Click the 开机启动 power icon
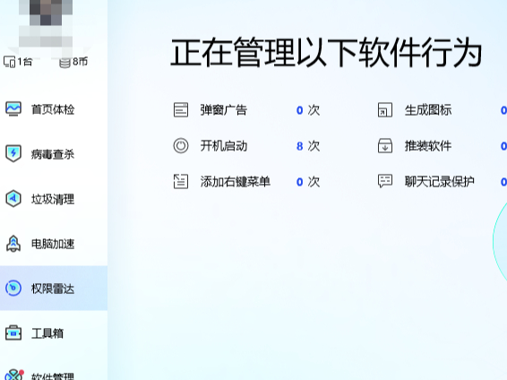Screen dimensions: 507x380 click(181, 145)
